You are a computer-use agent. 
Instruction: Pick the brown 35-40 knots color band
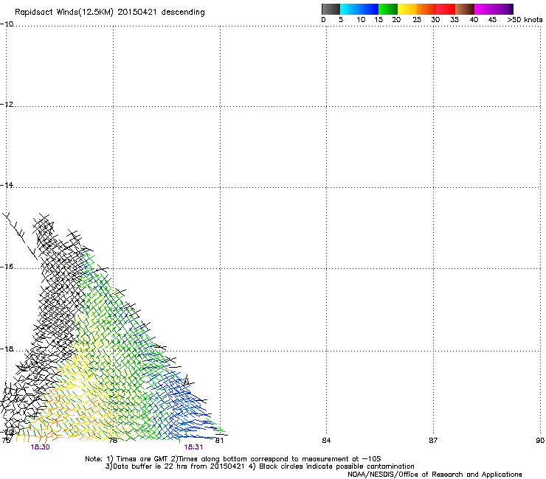click(x=465, y=9)
